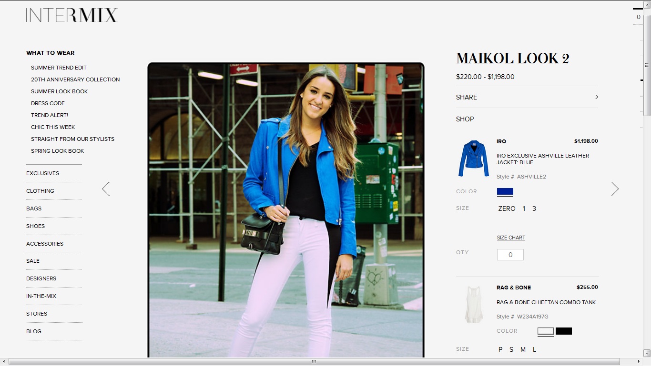Open 20th Anniversary Collection
This screenshot has height=367, width=651.
click(75, 79)
